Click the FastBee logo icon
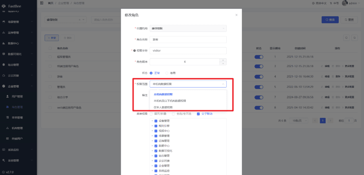Screen dimensions: 364x175 click(4, 6)
